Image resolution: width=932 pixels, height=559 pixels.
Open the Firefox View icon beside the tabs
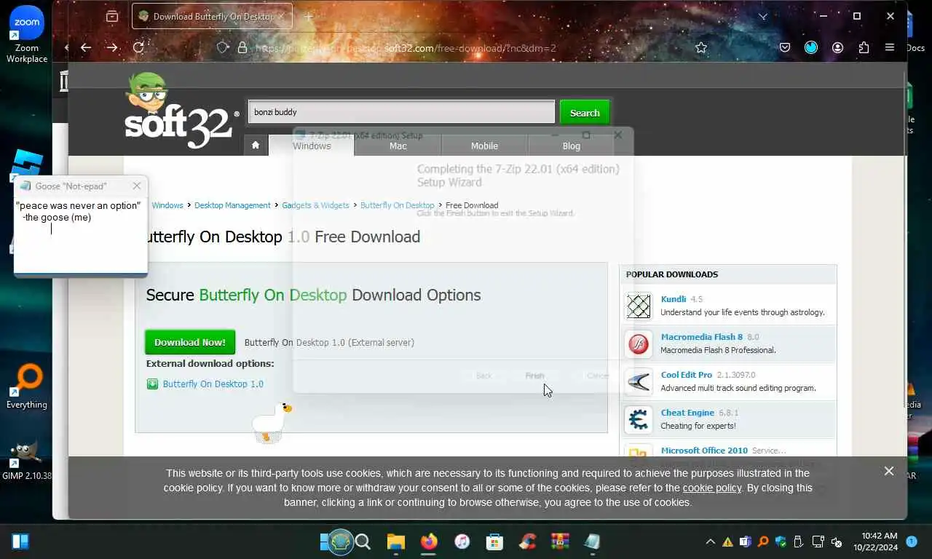(x=111, y=16)
